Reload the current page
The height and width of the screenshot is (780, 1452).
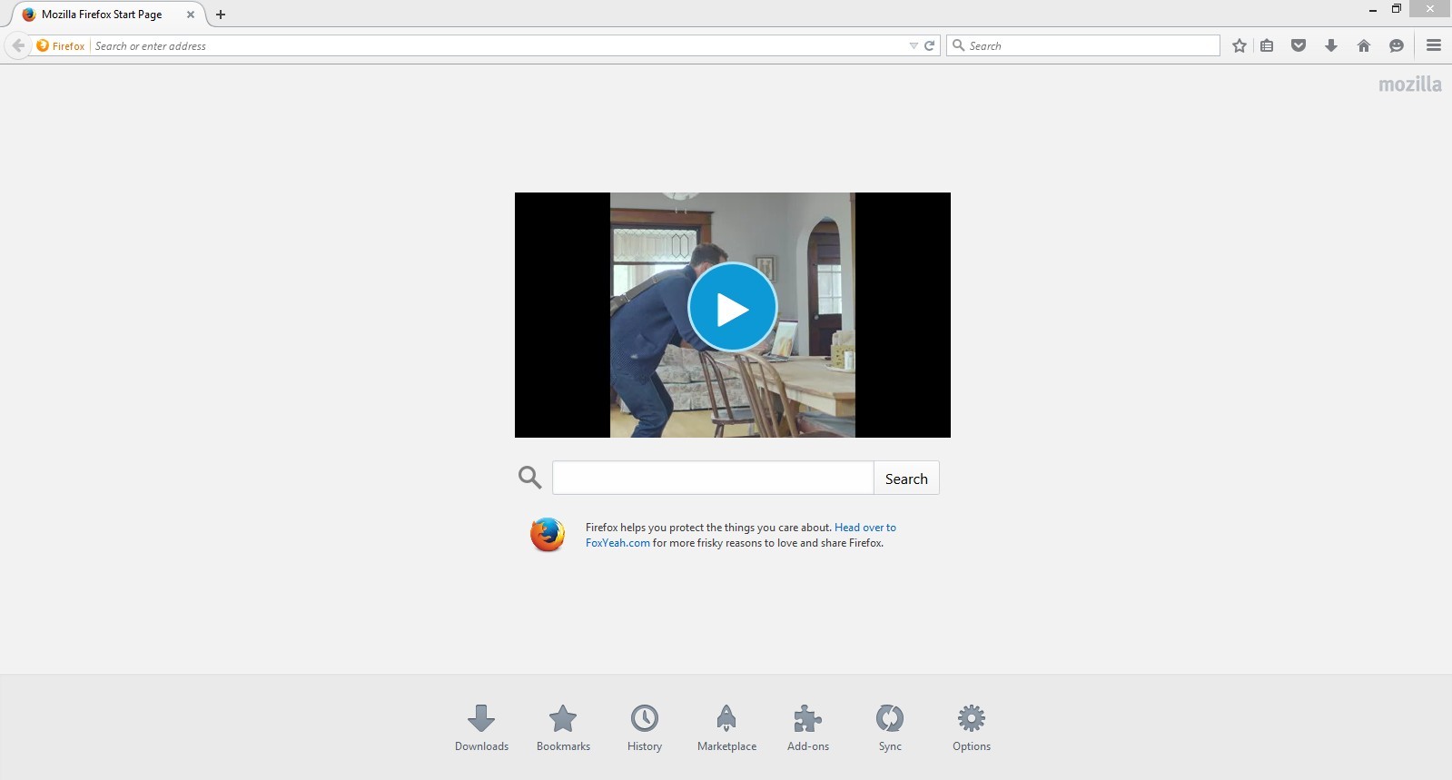pyautogui.click(x=930, y=45)
